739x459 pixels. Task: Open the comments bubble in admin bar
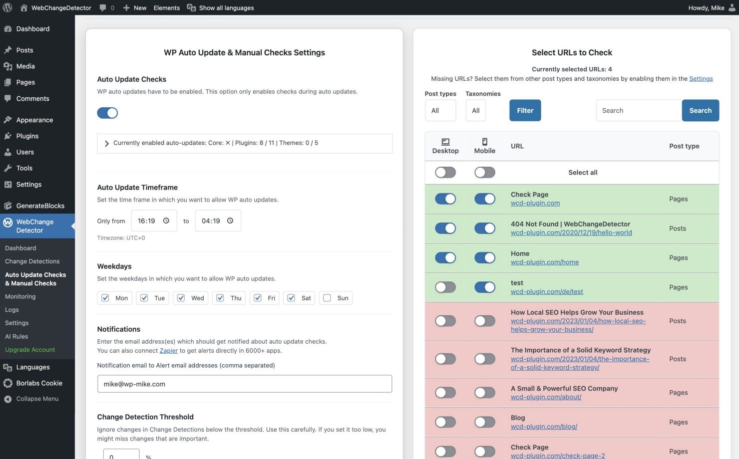tap(103, 7)
